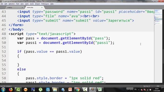The width and height of the screenshot is (164, 92).
Task: Open the Preferences menu
Action: pyautogui.click(x=45, y=4)
